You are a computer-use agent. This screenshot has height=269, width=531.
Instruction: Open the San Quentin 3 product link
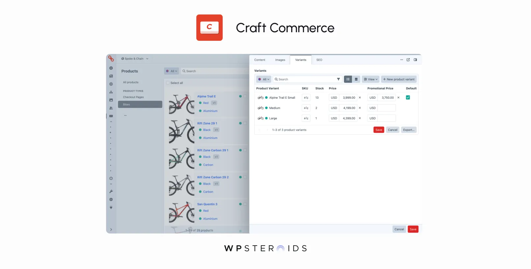(x=207, y=204)
